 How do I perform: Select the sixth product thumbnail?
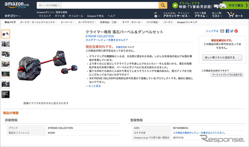(6, 84)
